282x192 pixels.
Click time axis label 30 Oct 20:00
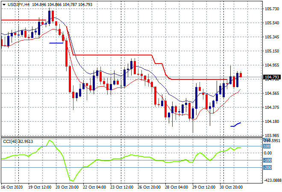(x=231, y=187)
